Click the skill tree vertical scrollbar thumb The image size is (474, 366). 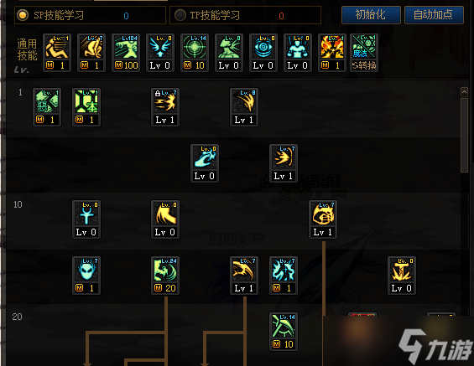tap(464, 135)
